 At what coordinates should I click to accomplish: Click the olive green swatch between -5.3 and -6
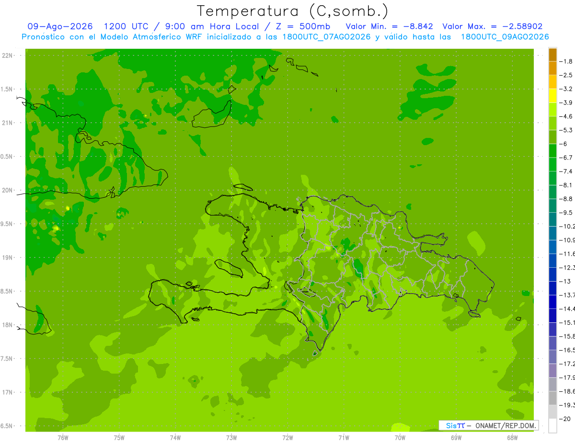tap(552, 137)
